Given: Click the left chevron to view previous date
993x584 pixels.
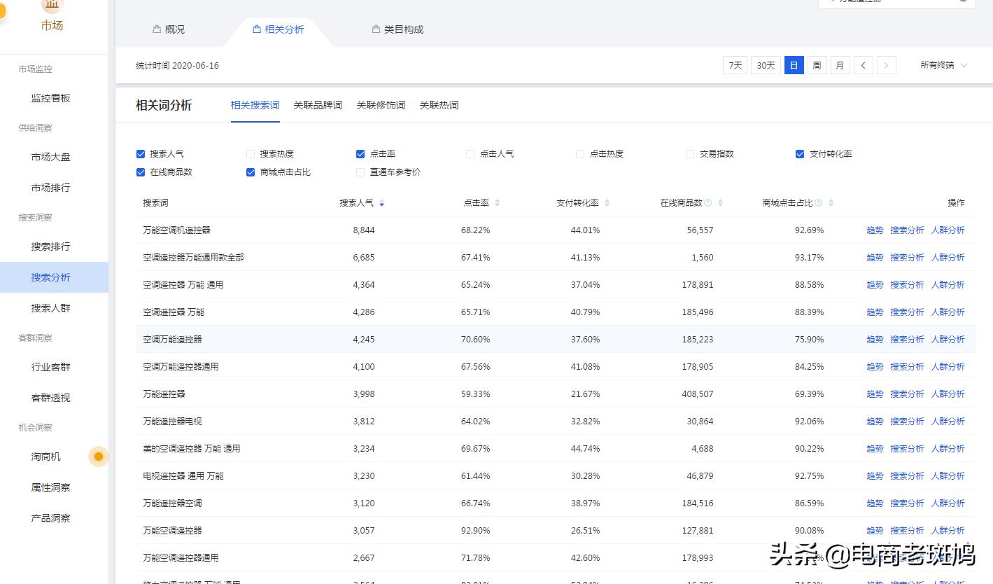Looking at the screenshot, I should pos(863,64).
